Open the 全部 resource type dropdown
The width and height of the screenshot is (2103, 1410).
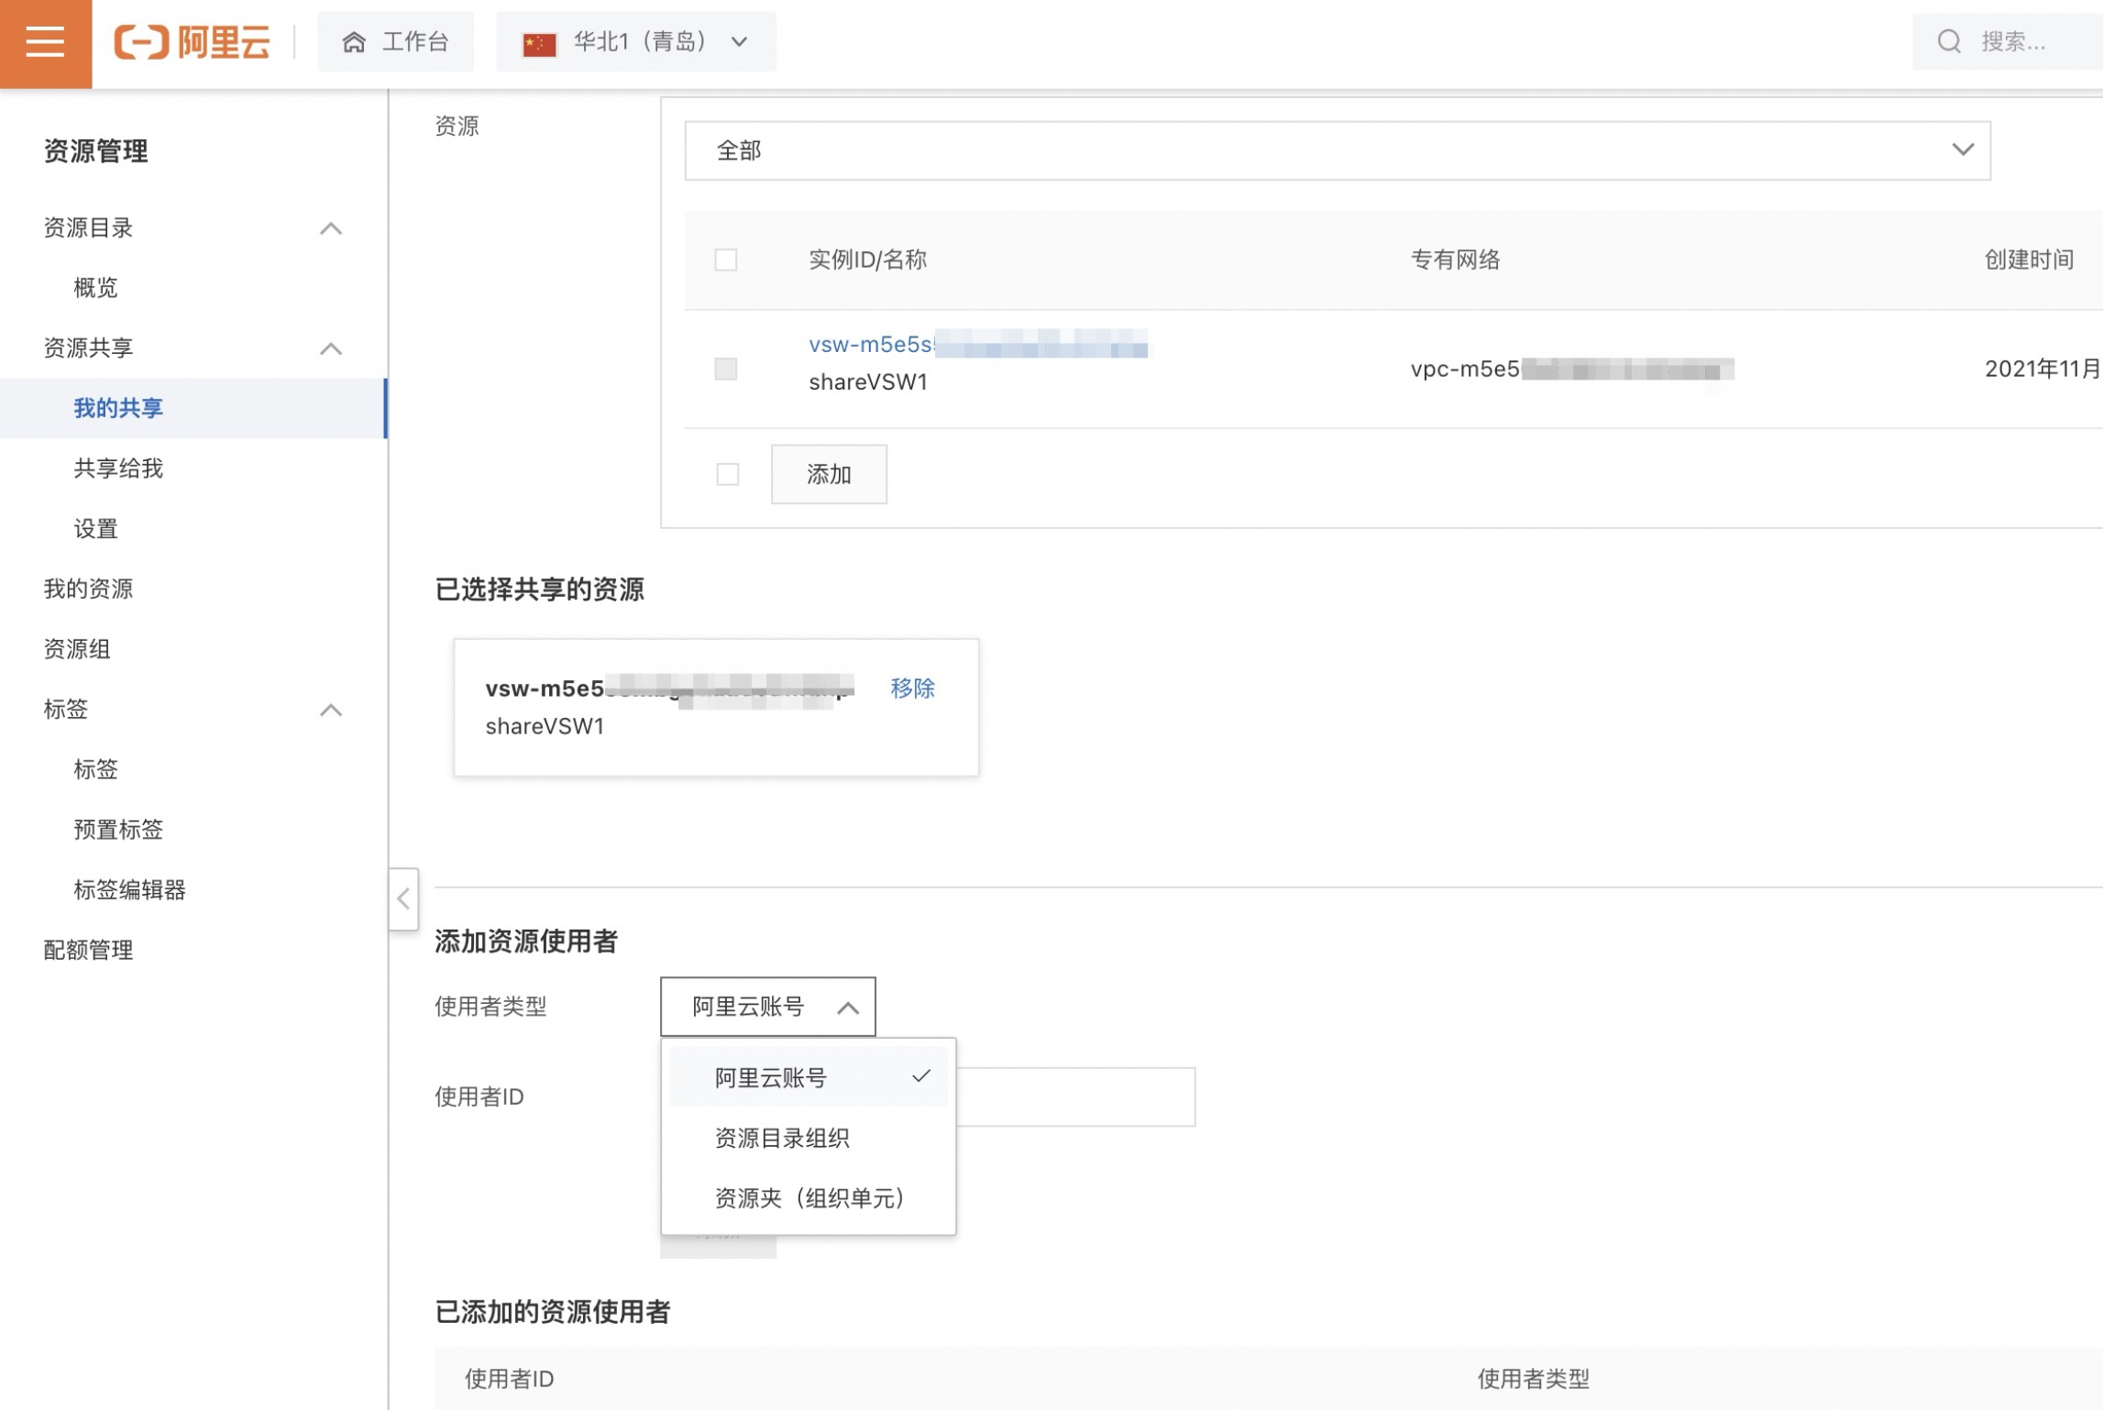(x=1337, y=150)
